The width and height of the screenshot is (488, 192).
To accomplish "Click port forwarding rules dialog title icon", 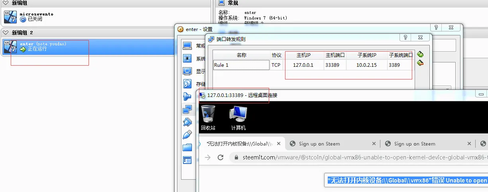I will tap(211, 39).
